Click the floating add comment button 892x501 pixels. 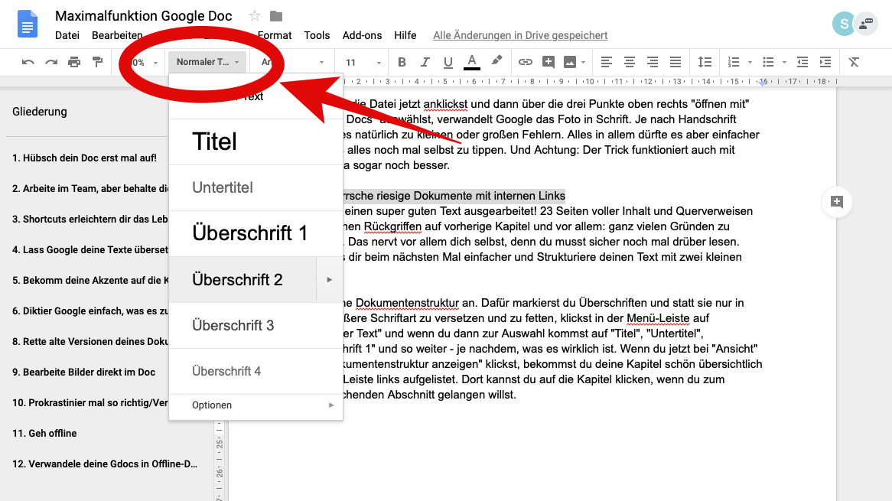click(x=836, y=202)
